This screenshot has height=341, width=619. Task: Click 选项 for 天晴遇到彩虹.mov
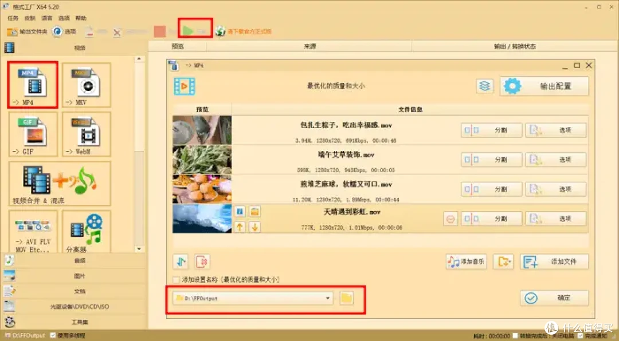(x=556, y=219)
